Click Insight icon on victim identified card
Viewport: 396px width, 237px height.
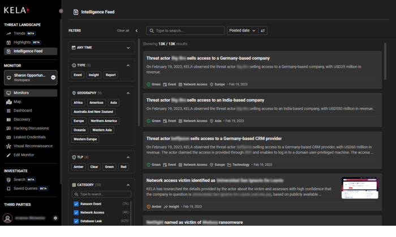click(x=166, y=207)
